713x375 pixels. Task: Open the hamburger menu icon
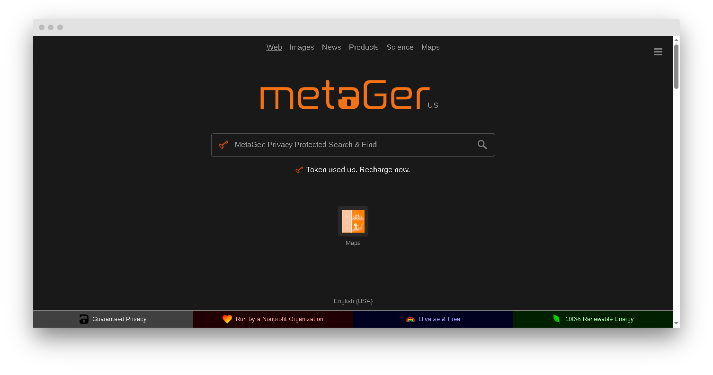coord(658,52)
